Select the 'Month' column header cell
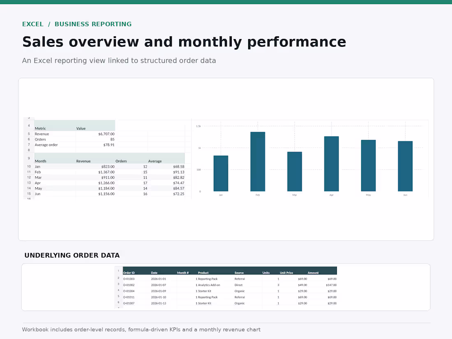452x339 pixels. tap(55, 158)
